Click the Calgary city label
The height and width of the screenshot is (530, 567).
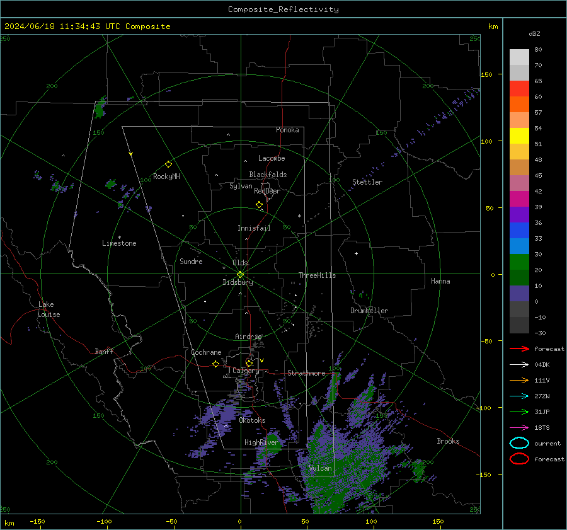246,371
